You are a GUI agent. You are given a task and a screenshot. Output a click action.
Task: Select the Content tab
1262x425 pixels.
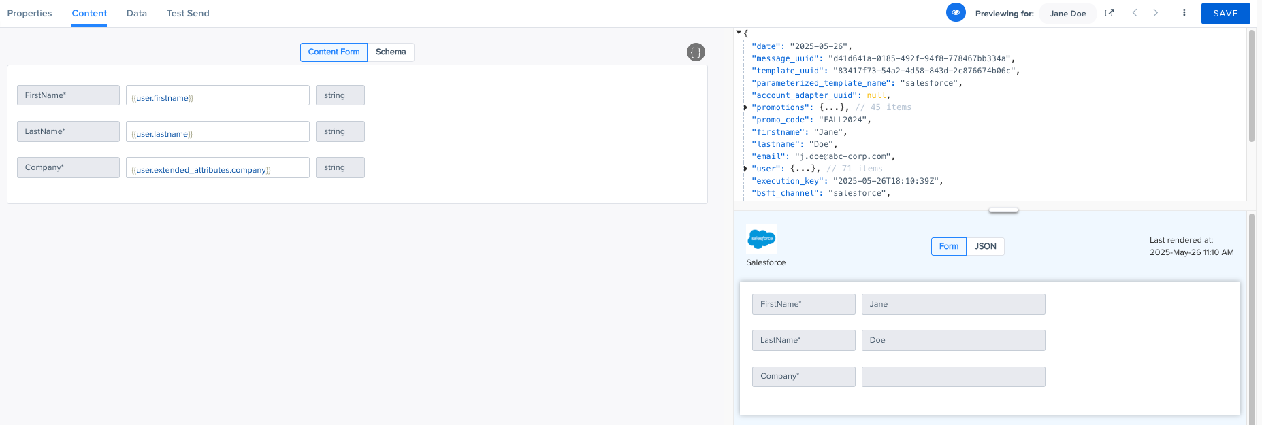tap(89, 14)
